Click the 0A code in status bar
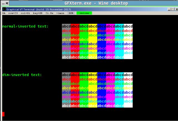The width and height of the screenshot is (178, 121). pyautogui.click(x=4, y=13)
